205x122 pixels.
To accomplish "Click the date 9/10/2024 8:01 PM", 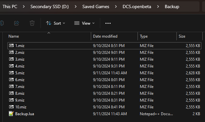I will pos(109,79).
